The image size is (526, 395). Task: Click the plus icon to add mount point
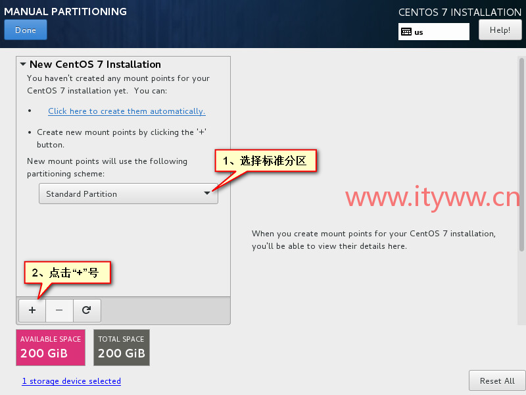[x=32, y=310]
